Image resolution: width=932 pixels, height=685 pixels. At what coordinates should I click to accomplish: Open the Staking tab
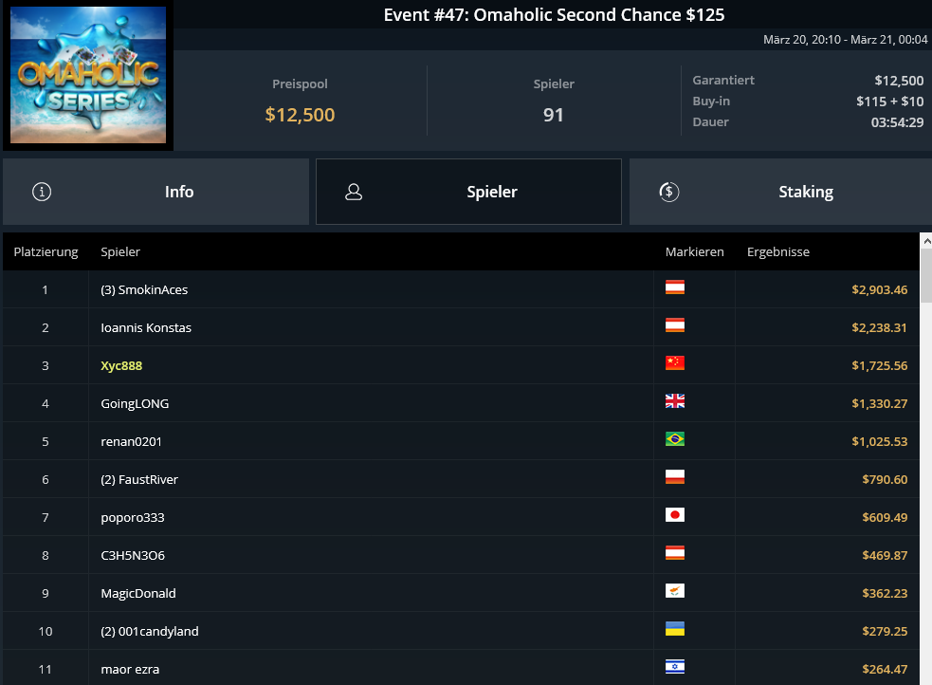780,192
